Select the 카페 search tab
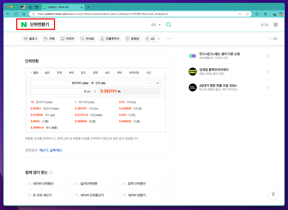Viewport: 288px width, 210px height. [49, 39]
